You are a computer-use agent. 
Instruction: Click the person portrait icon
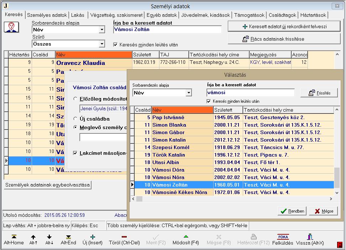pos(11,27)
